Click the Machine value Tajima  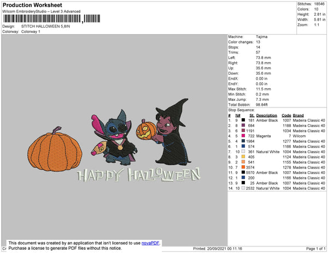(x=261, y=37)
